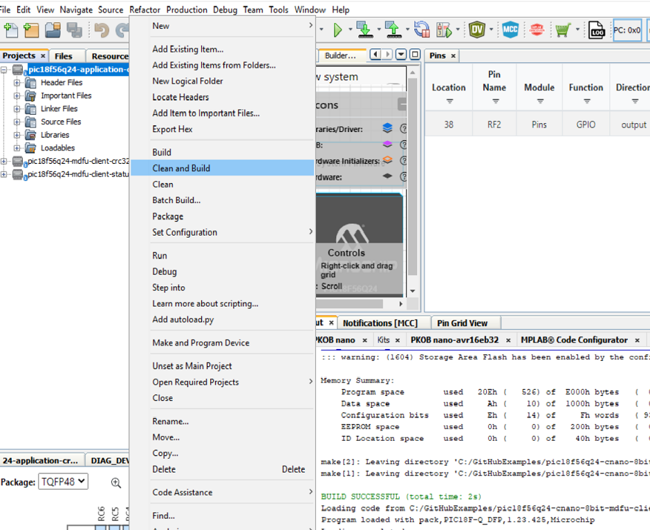Select the Linker Files folder
Image resolution: width=650 pixels, height=530 pixels.
pyautogui.click(x=59, y=108)
